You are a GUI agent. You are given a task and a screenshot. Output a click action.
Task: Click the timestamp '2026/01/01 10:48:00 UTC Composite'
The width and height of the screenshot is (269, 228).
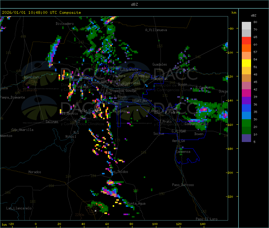tap(41, 13)
